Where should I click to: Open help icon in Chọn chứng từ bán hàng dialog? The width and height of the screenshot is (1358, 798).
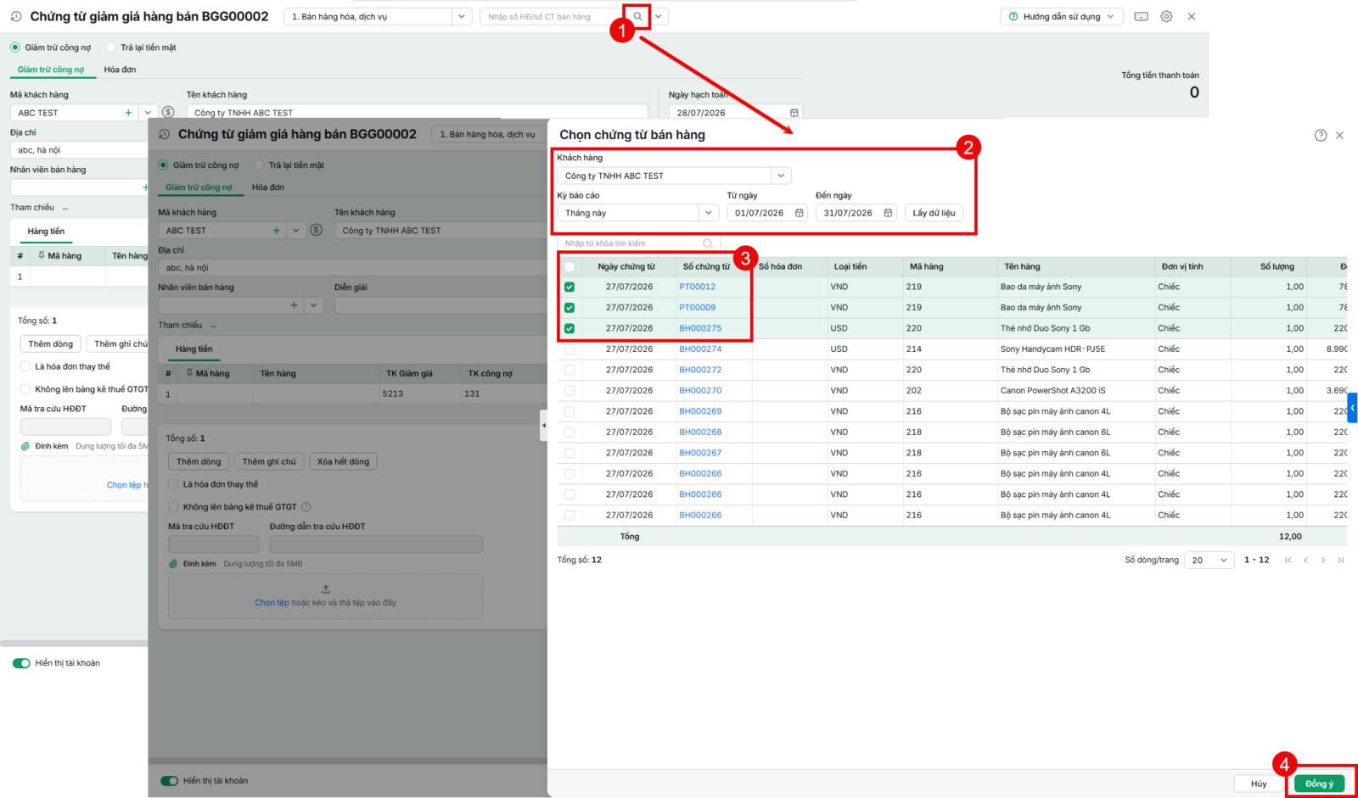tap(1321, 136)
